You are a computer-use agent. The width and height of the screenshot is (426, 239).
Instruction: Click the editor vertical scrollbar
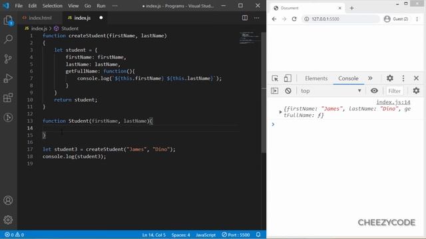coord(264,92)
